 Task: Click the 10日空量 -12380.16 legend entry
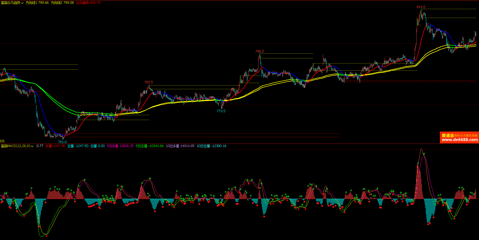[211, 146]
